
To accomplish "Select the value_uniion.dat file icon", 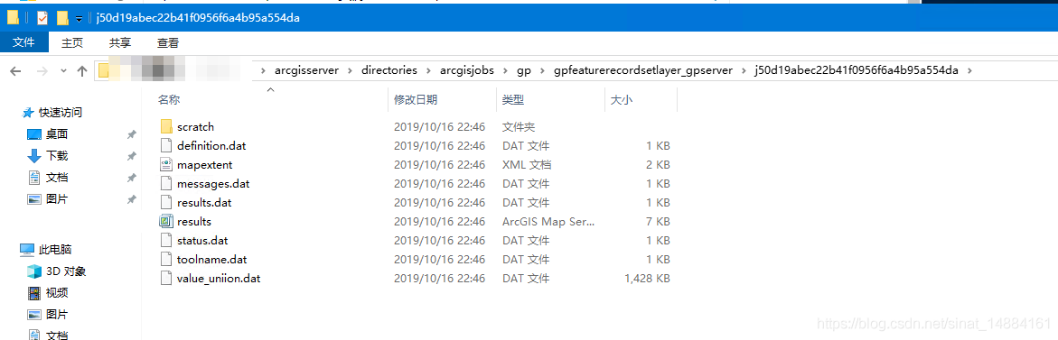I will click(x=166, y=278).
